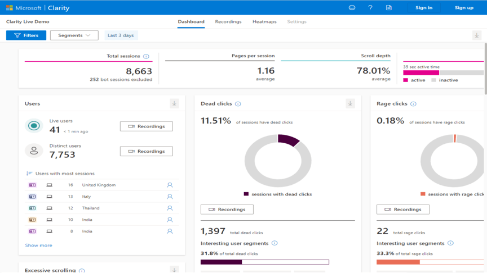Viewport: 487px width, 273px height.
Task: Click the 1,397 total dead clicks value
Action: [x=212, y=231]
